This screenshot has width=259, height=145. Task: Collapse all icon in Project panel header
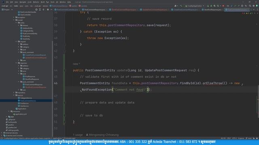coord(44,10)
